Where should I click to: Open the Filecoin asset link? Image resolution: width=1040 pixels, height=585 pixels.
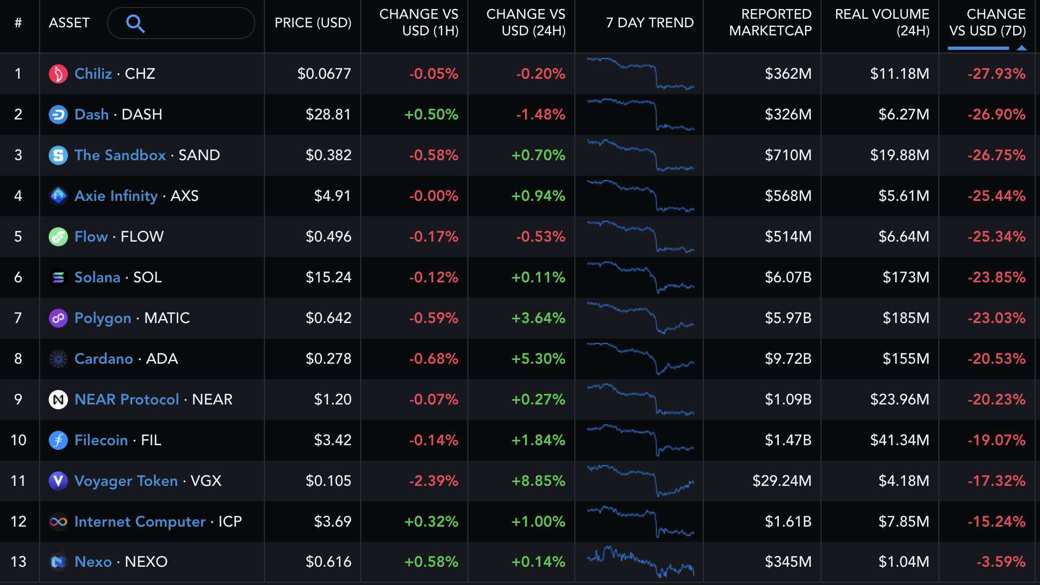click(x=101, y=440)
